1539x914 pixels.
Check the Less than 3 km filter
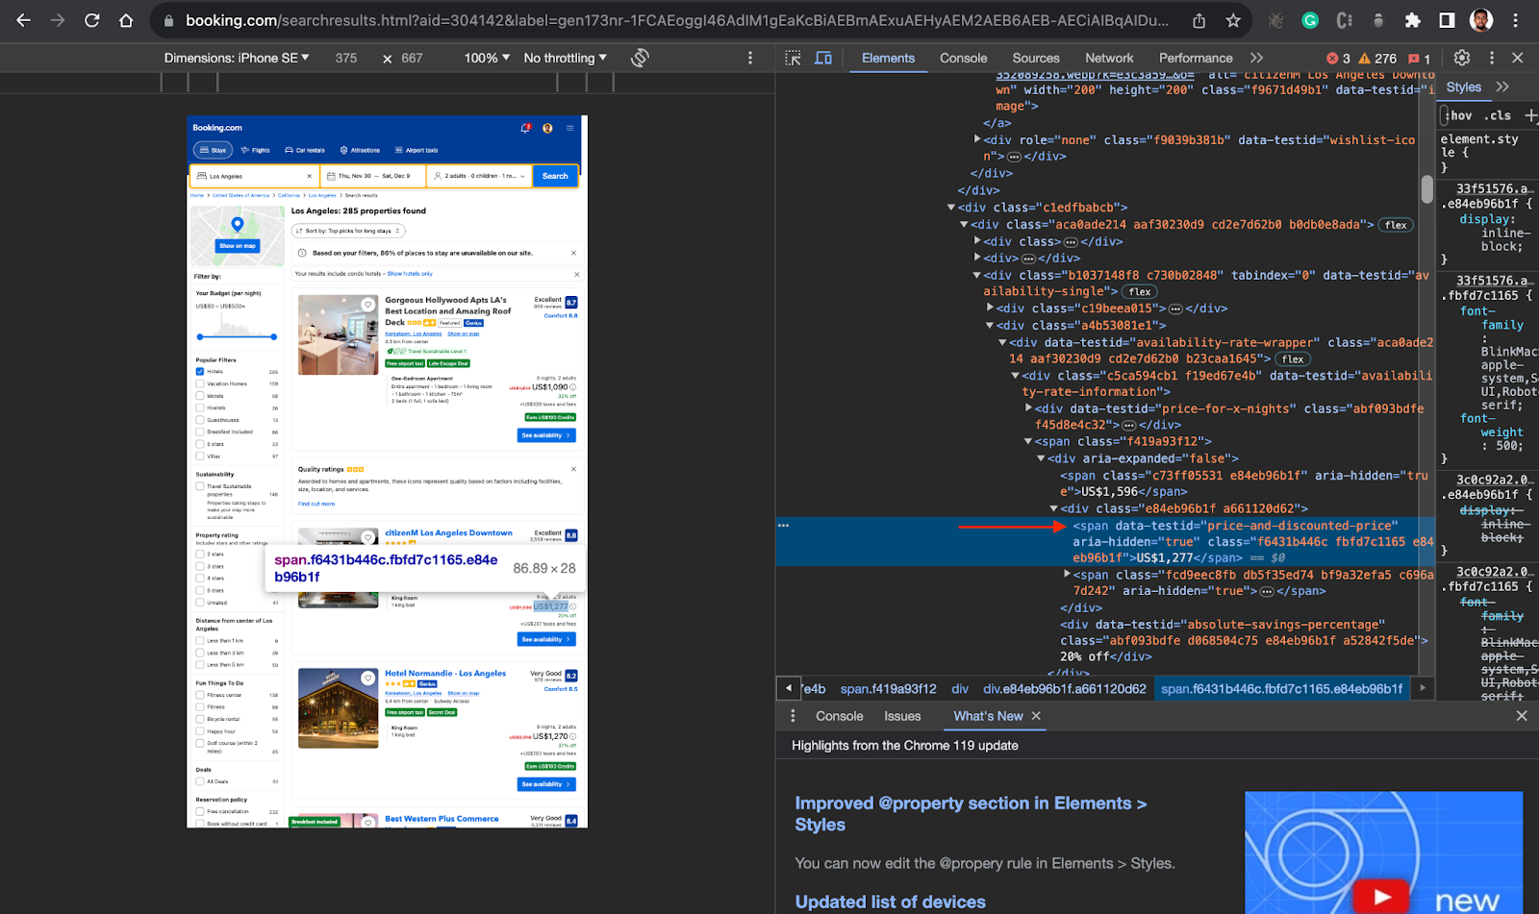point(200,653)
